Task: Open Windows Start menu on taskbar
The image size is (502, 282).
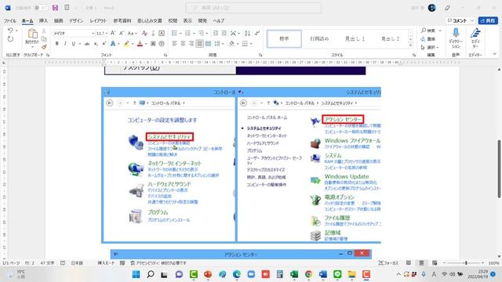Action: pyautogui.click(x=136, y=274)
